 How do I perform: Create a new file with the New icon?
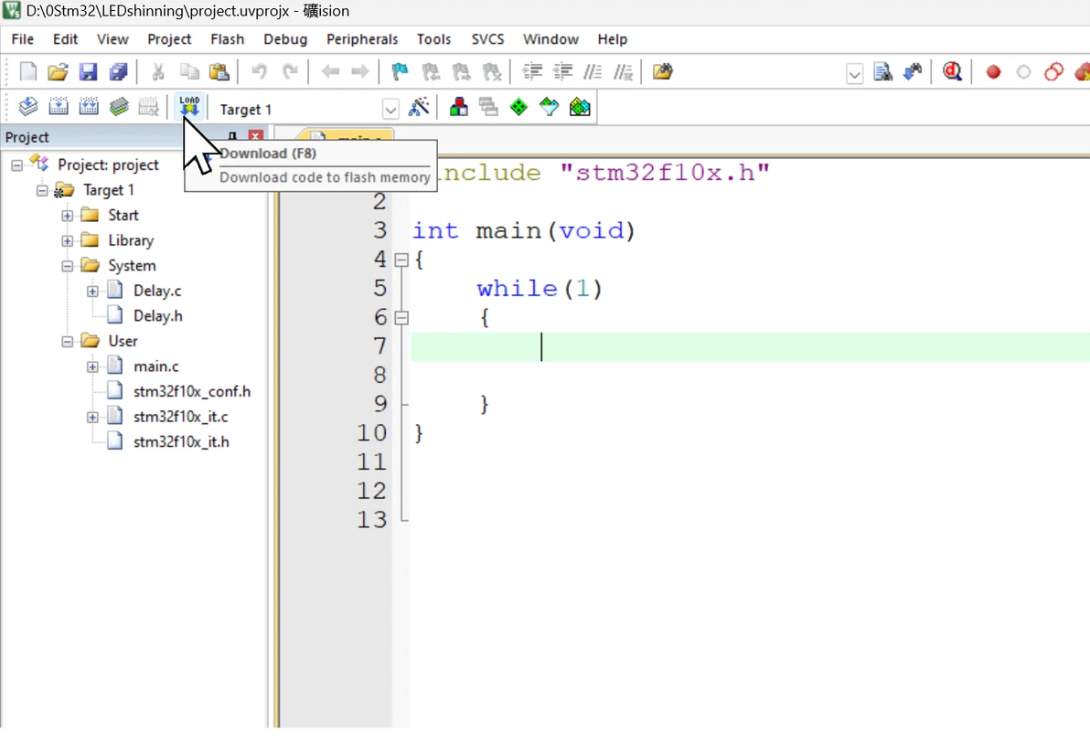click(x=27, y=71)
